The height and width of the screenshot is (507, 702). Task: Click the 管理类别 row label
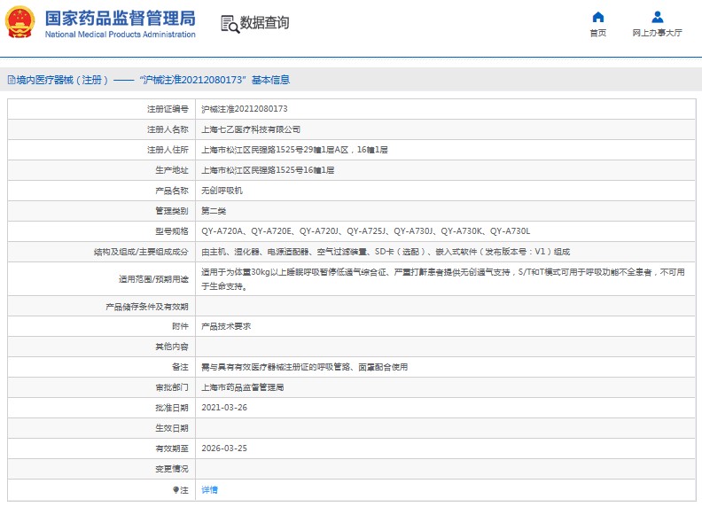point(172,211)
